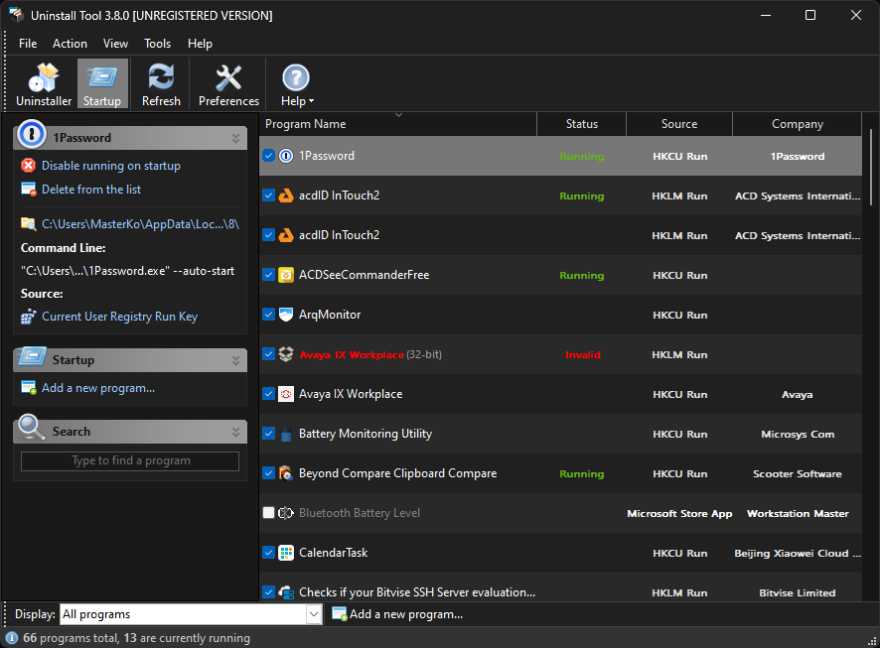Viewport: 880px width, 648px height.
Task: Click the Beyond Compare Clipboard Compare icon
Action: point(286,473)
